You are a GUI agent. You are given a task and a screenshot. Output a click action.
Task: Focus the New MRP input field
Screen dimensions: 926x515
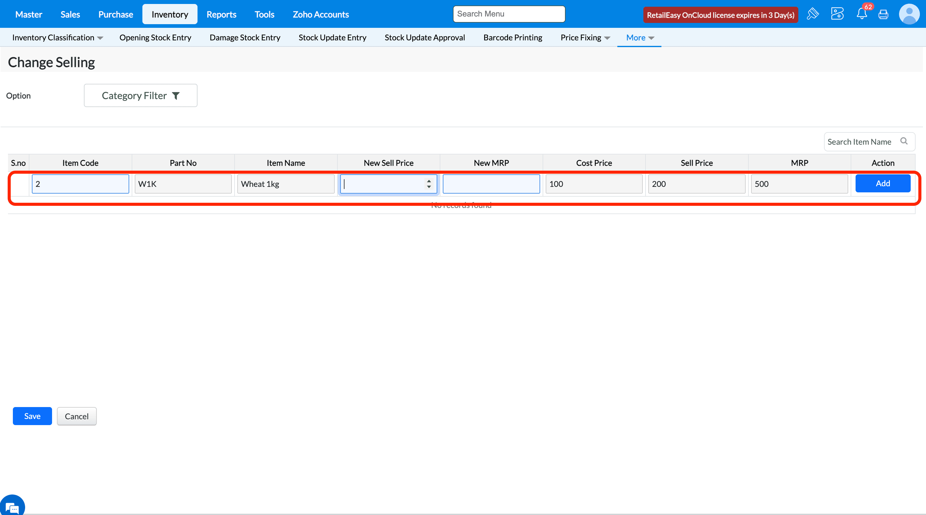pos(491,184)
